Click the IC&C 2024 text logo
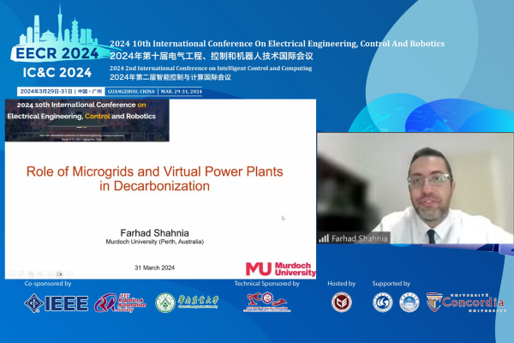The width and height of the screenshot is (514, 343). point(57,73)
